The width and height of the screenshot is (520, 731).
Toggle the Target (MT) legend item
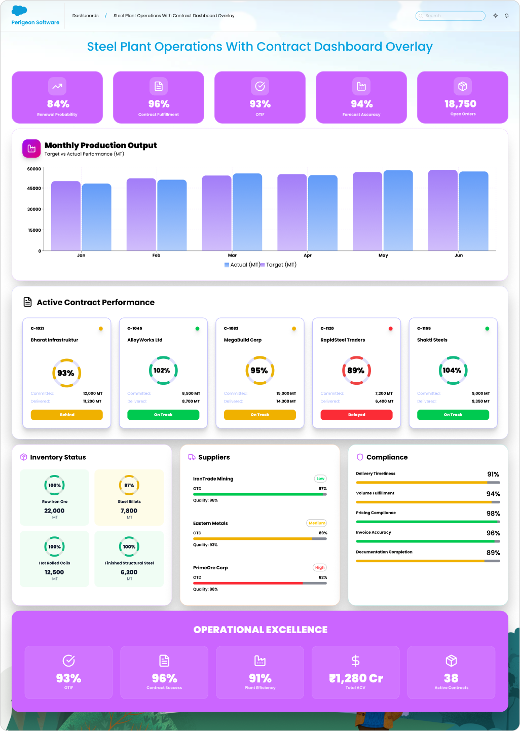pyautogui.click(x=278, y=265)
